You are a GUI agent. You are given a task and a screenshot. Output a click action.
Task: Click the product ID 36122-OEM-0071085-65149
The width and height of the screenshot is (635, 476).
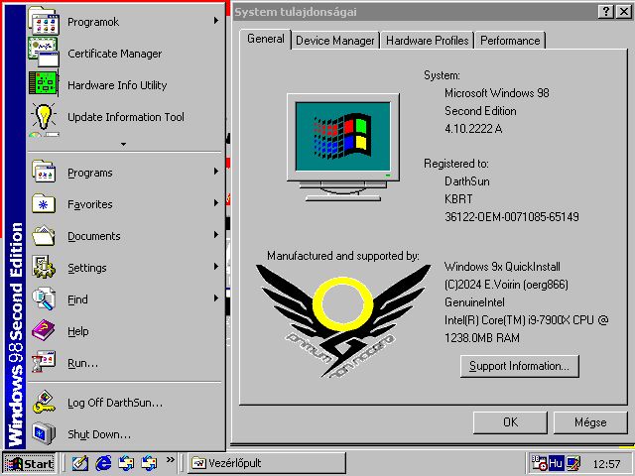pos(512,217)
